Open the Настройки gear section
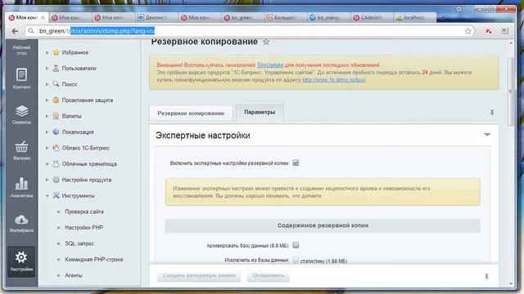524x294 pixels. [21, 261]
